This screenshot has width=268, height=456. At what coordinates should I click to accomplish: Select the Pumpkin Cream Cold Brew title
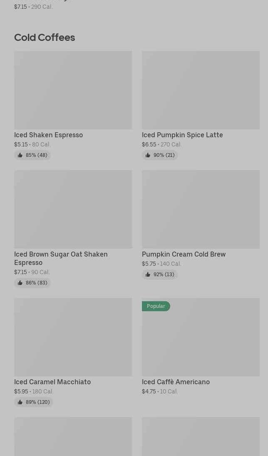[184, 254]
